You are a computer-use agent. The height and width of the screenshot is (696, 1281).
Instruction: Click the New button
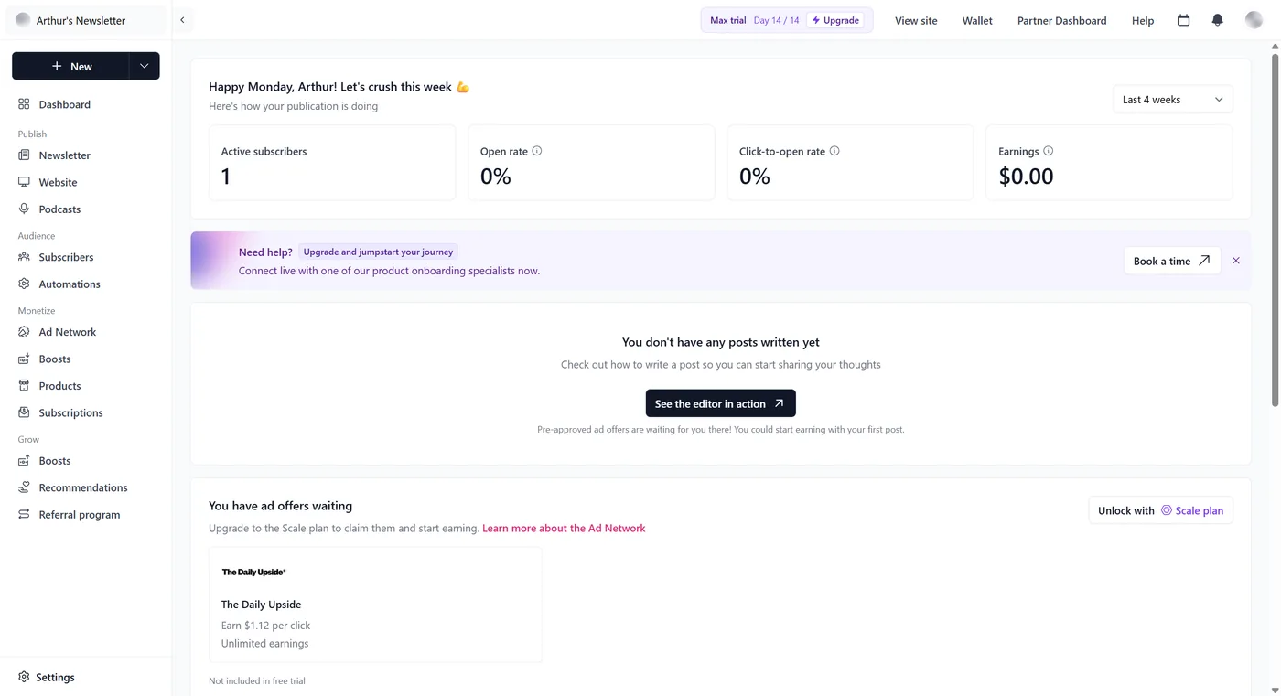(70, 66)
